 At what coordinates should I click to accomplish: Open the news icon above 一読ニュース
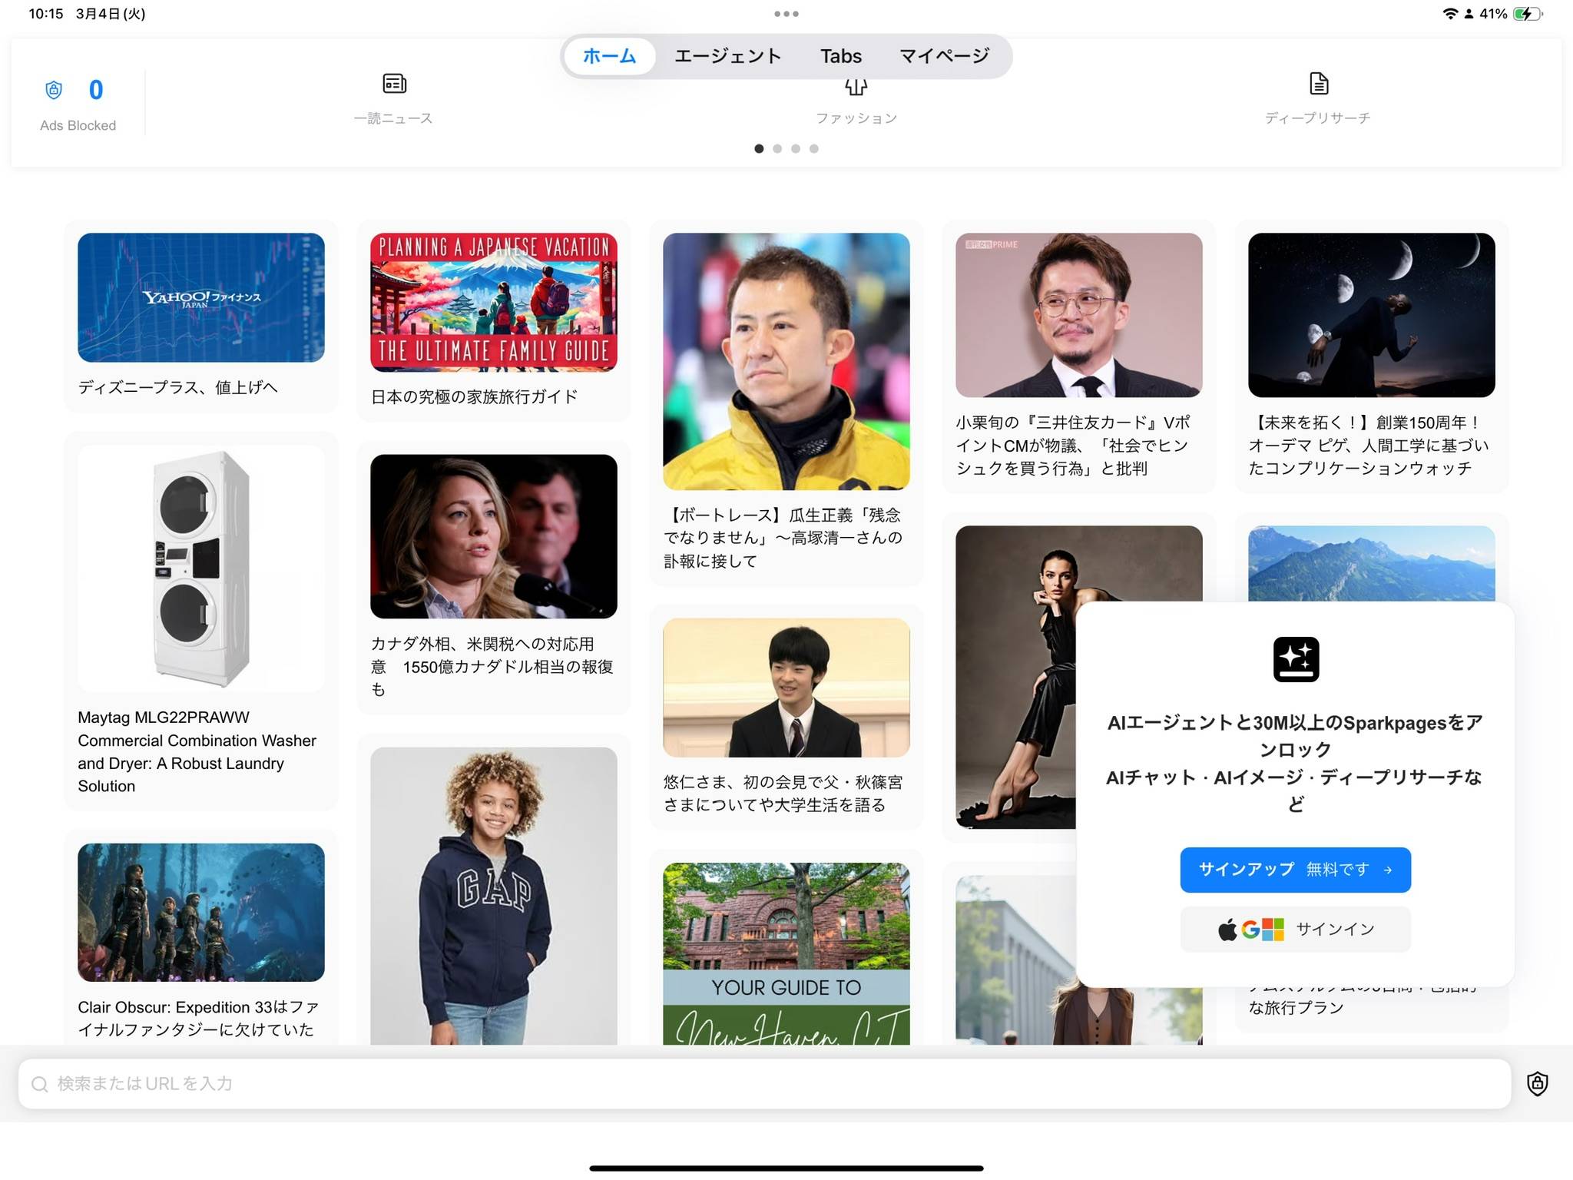[394, 83]
